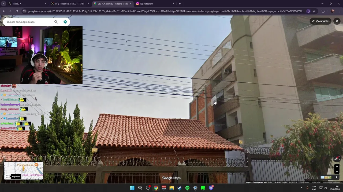The width and height of the screenshot is (343, 192).
Task: Open the Chrome extensions puzzle icon
Action: click(x=323, y=11)
